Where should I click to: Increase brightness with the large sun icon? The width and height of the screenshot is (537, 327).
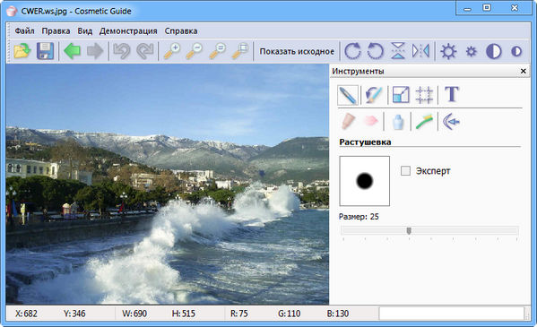click(448, 51)
